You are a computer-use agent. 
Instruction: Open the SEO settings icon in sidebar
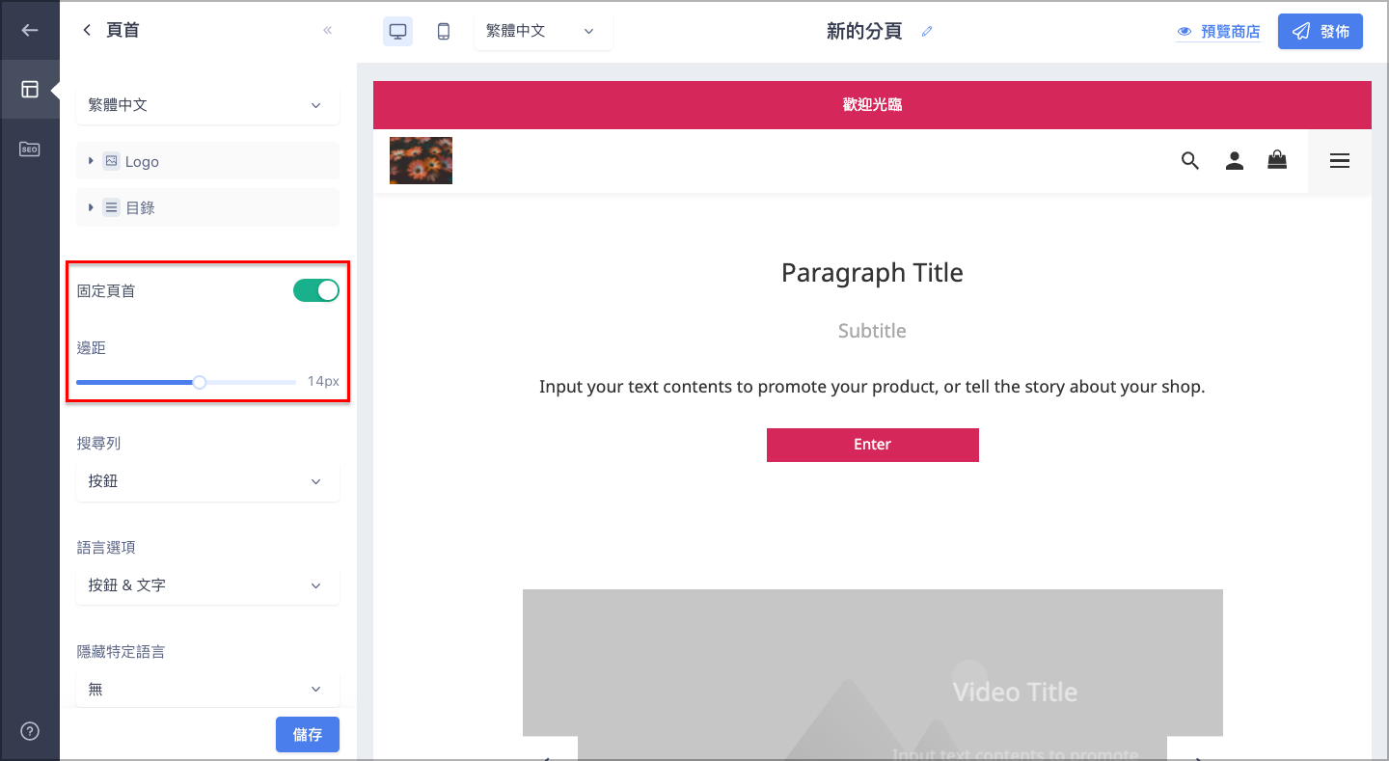pos(30,149)
